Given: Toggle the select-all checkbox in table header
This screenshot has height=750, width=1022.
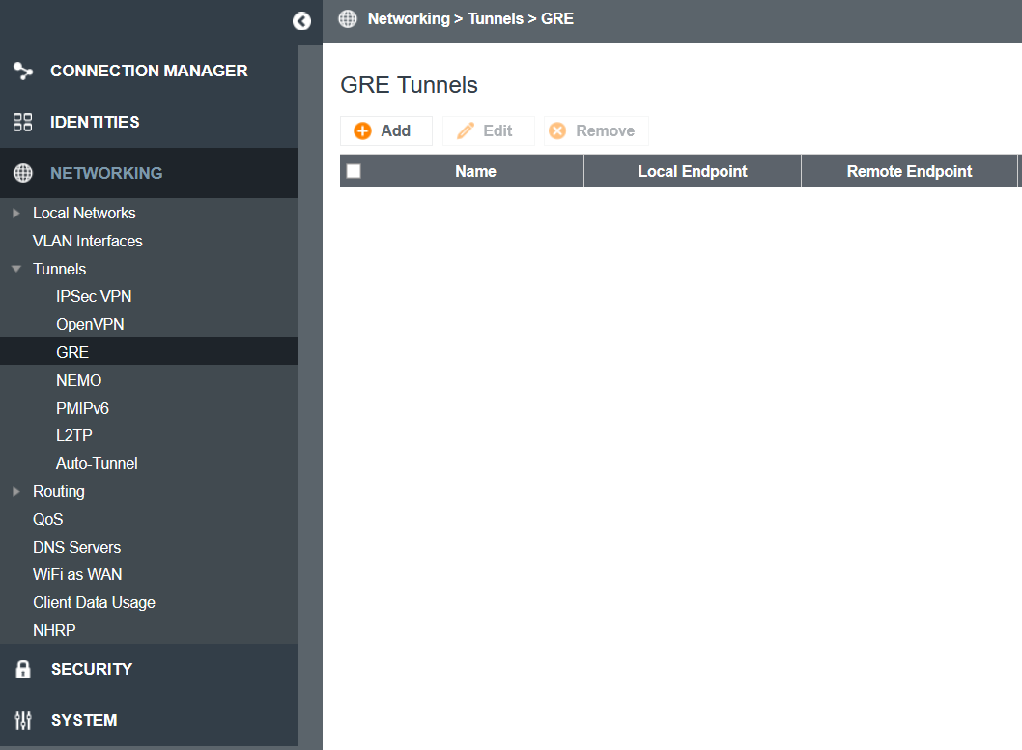Looking at the screenshot, I should coord(354,171).
